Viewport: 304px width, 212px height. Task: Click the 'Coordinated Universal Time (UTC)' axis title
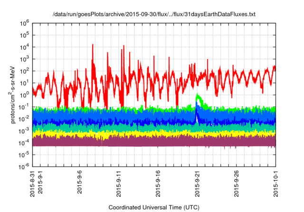[x=154, y=208]
